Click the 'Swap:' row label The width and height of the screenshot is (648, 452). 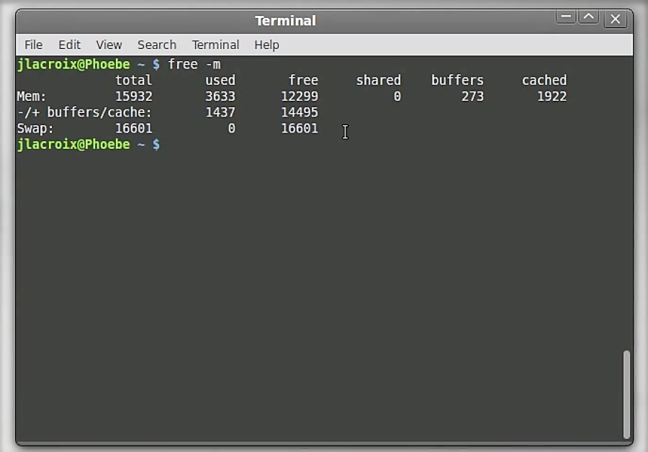(x=35, y=129)
